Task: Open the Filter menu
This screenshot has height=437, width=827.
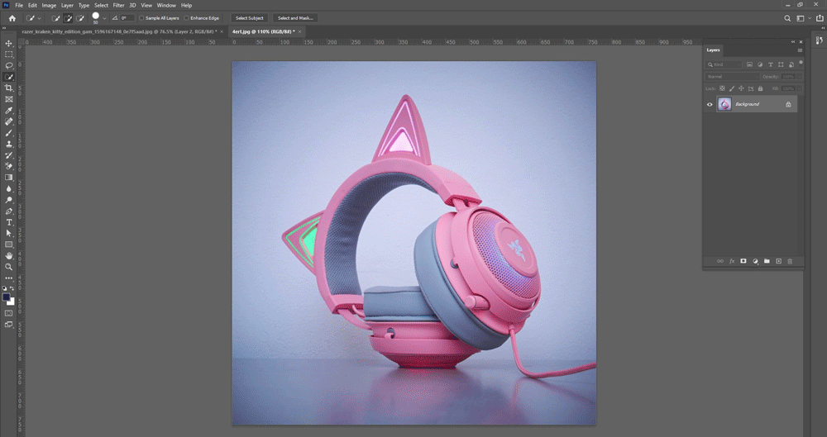Action: 118,5
